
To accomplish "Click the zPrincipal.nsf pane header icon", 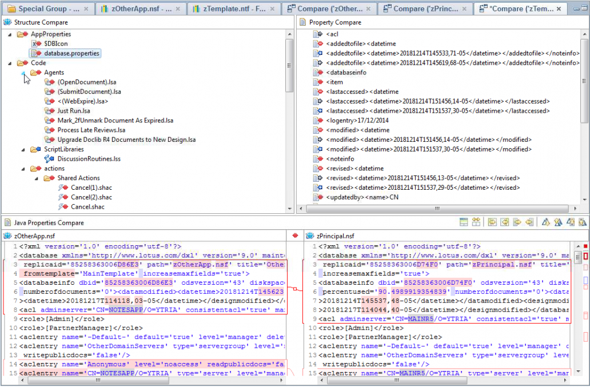I will (x=310, y=236).
